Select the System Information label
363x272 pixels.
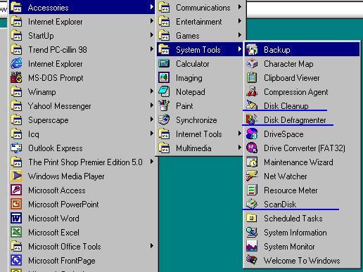pyautogui.click(x=295, y=233)
